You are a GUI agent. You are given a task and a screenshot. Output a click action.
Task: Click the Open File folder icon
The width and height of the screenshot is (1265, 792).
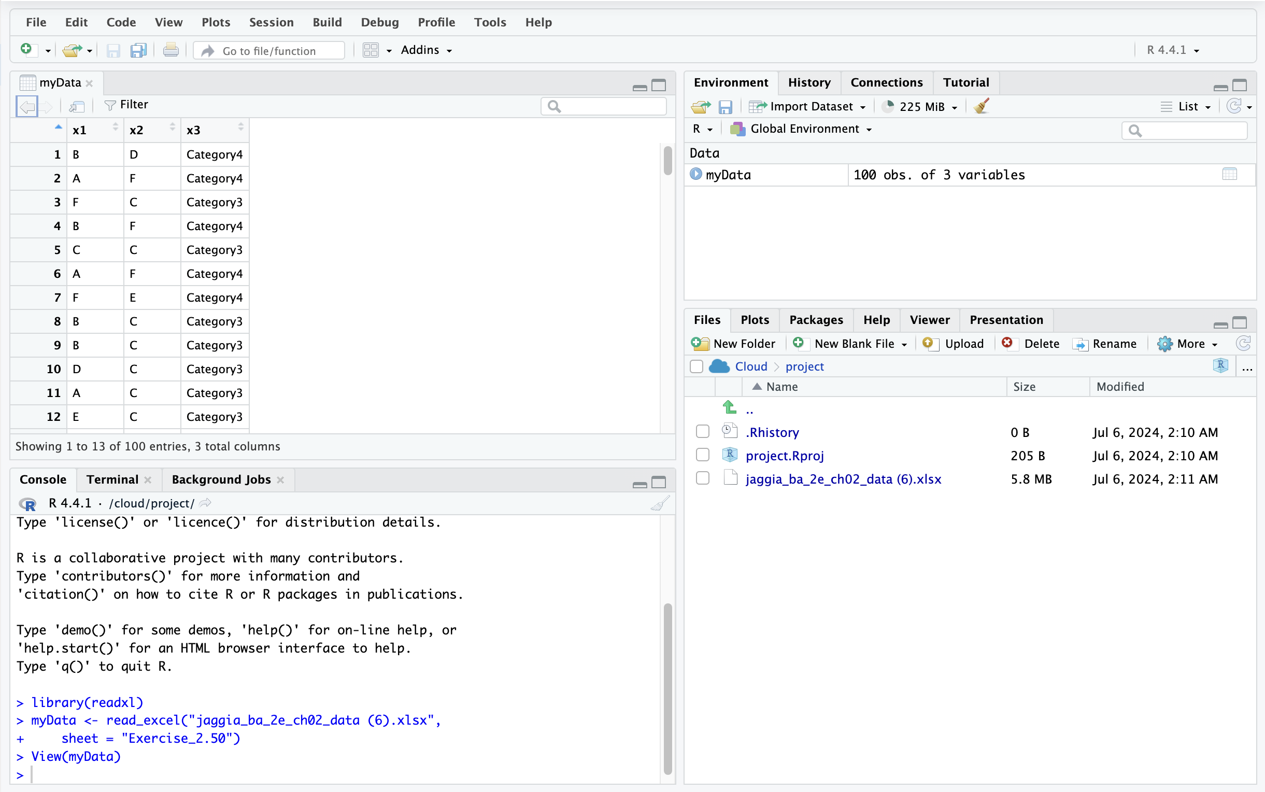coord(72,50)
